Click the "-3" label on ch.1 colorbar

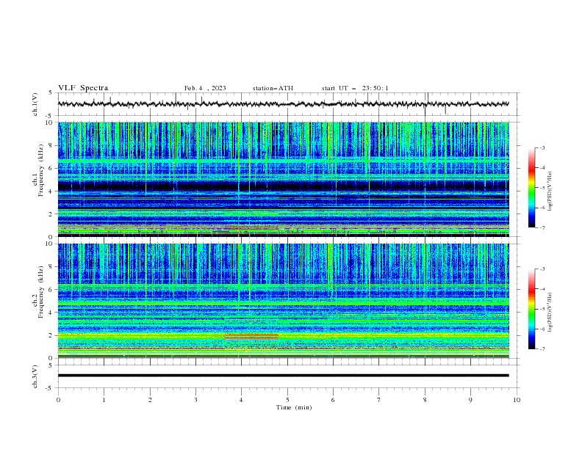pyautogui.click(x=542, y=147)
